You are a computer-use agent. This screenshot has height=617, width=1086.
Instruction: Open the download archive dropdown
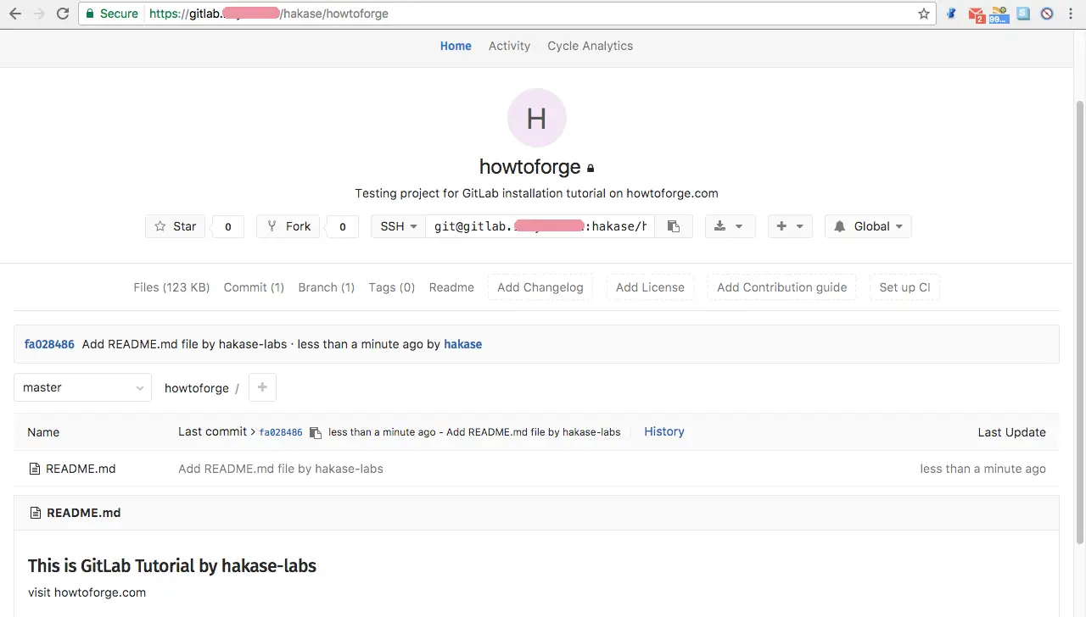point(730,226)
